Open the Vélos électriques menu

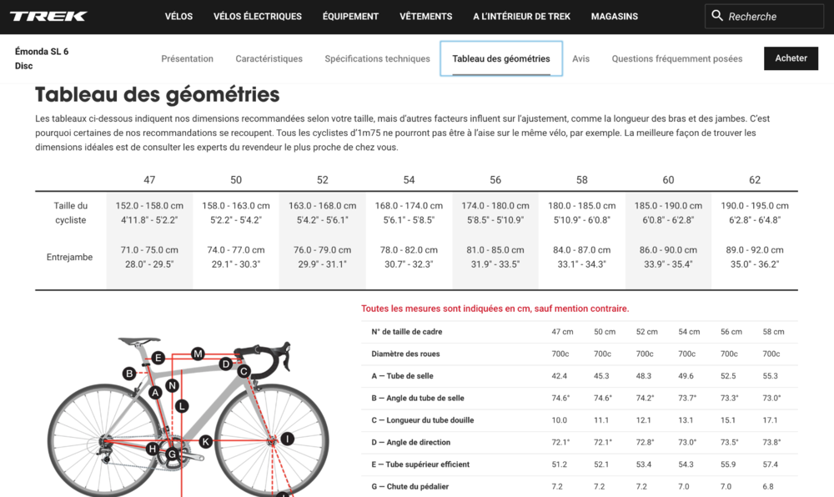[257, 17]
